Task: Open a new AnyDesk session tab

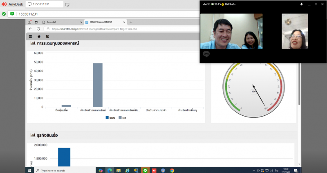Action: (x=67, y=4)
